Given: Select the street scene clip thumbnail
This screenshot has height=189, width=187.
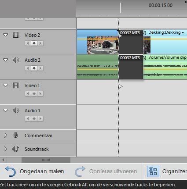Looking at the screenshot, I should click(x=103, y=45).
